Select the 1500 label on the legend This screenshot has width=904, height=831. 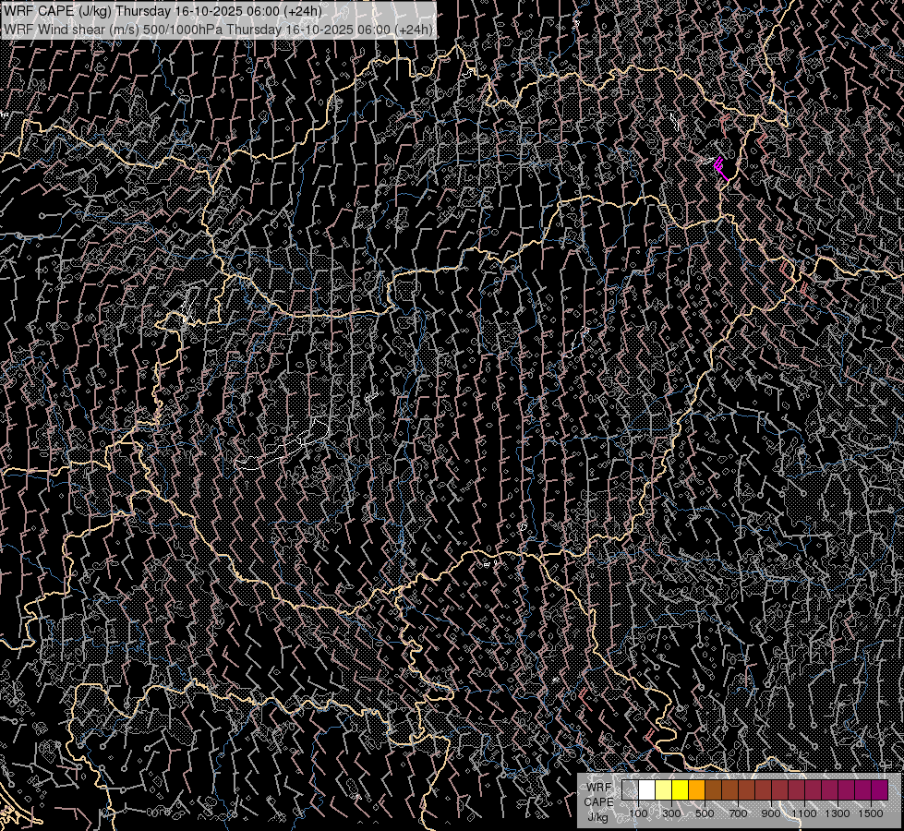coord(871,813)
